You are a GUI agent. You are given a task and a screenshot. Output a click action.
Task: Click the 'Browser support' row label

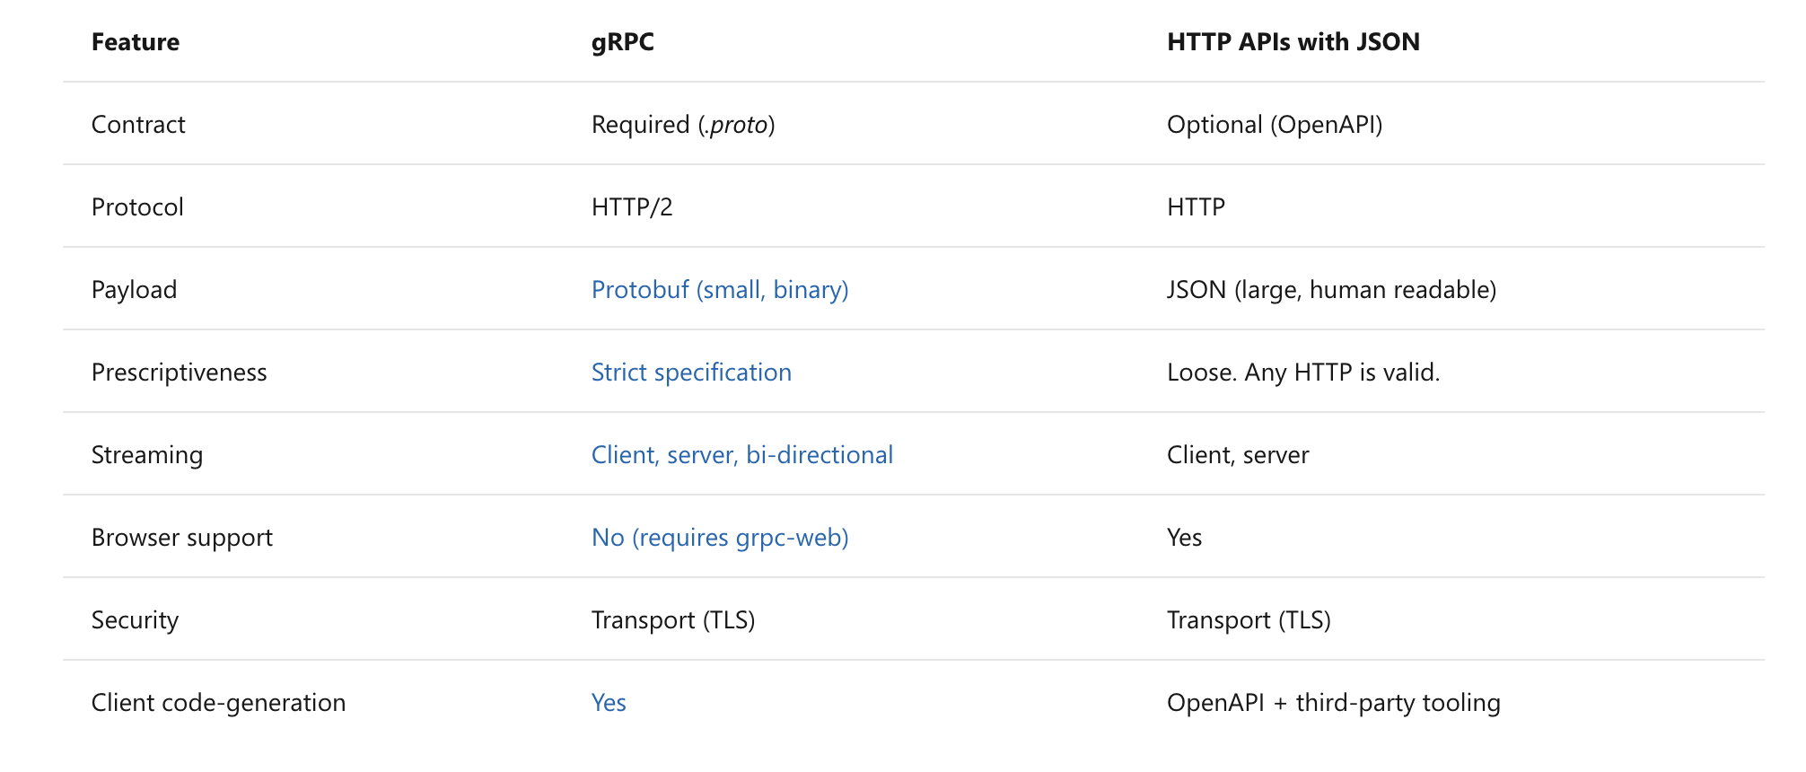(x=182, y=538)
